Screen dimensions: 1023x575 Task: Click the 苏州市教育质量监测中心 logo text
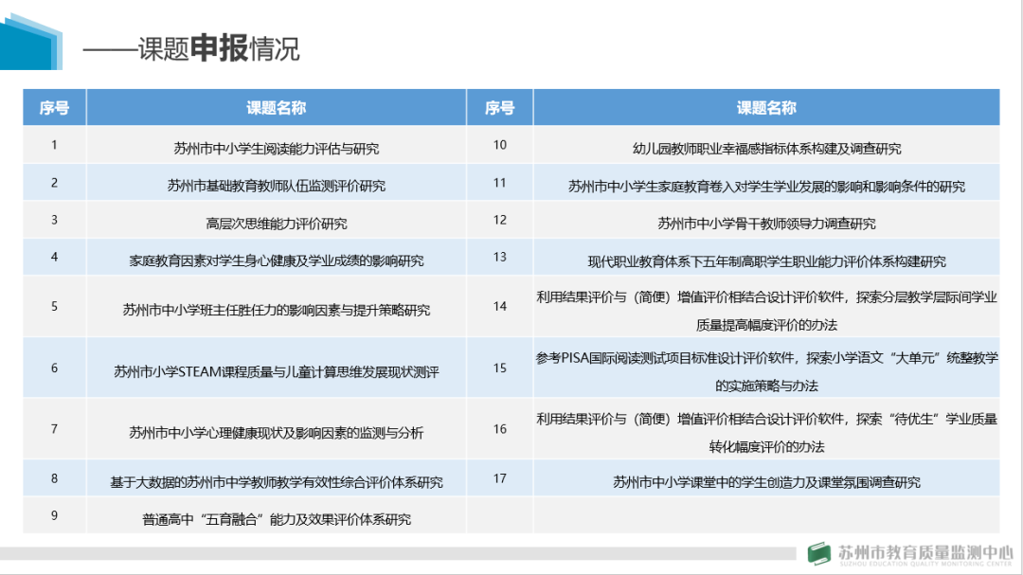tap(925, 553)
